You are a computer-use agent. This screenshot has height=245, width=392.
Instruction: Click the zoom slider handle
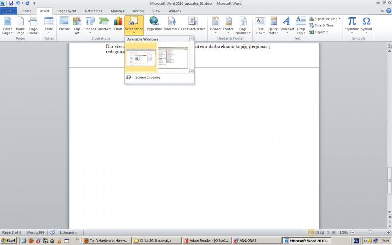[x=370, y=232]
